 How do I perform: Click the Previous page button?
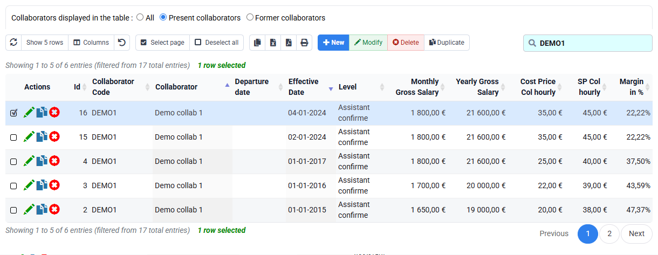pyautogui.click(x=554, y=234)
